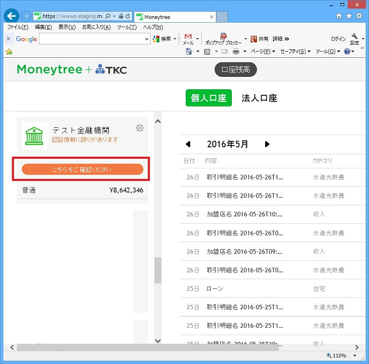Click the read mail envelope icon
The width and height of the screenshot is (369, 364).
(224, 52)
